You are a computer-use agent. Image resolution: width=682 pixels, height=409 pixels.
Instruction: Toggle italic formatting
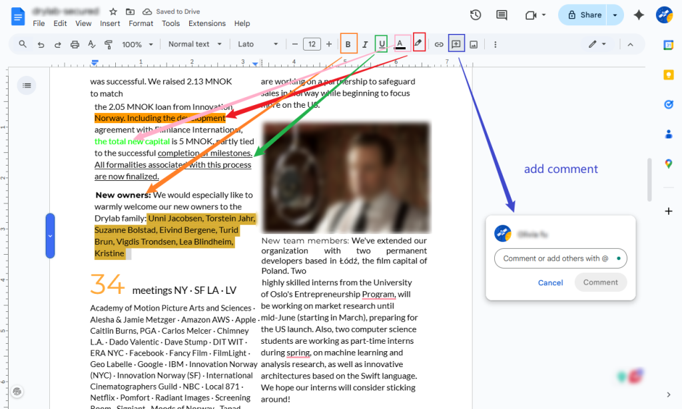(364, 44)
